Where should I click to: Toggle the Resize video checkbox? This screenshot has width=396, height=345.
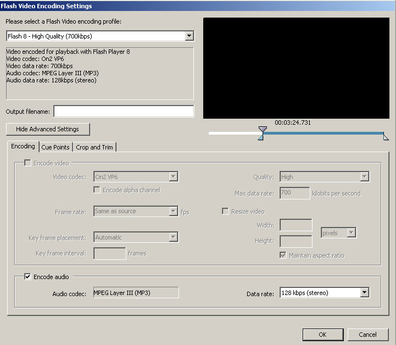point(225,211)
